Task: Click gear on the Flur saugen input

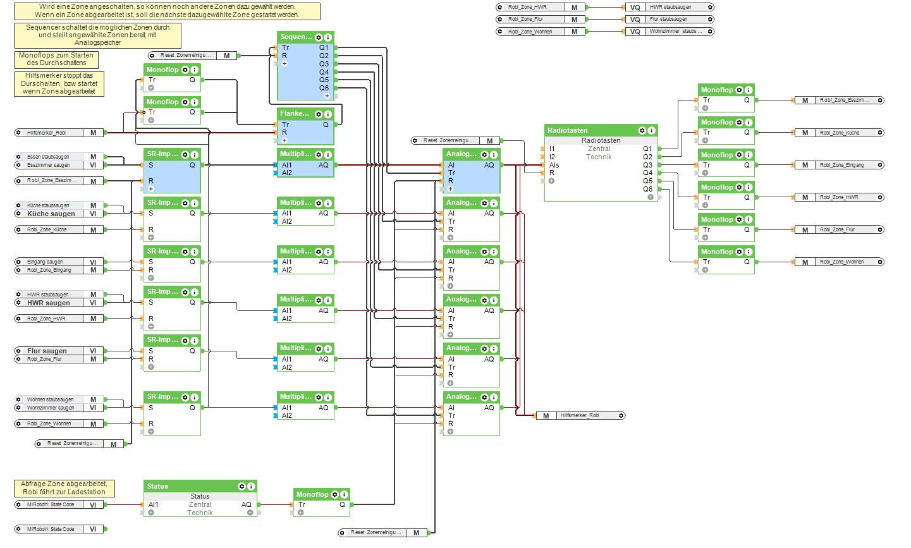Action: (x=18, y=351)
